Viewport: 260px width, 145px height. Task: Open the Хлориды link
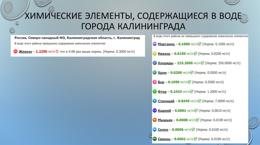pos(166,63)
